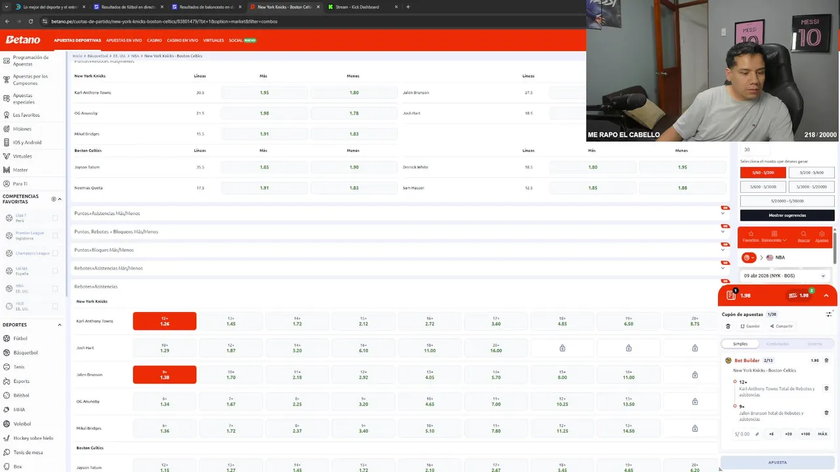
Task: Open bet slip settings sliders icon
Action: point(829,314)
